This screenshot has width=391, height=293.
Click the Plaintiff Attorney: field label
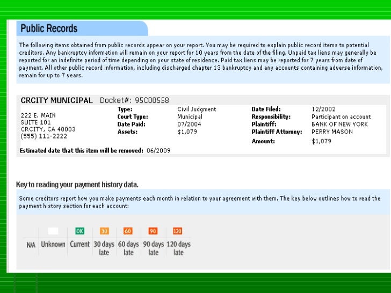pos(277,132)
